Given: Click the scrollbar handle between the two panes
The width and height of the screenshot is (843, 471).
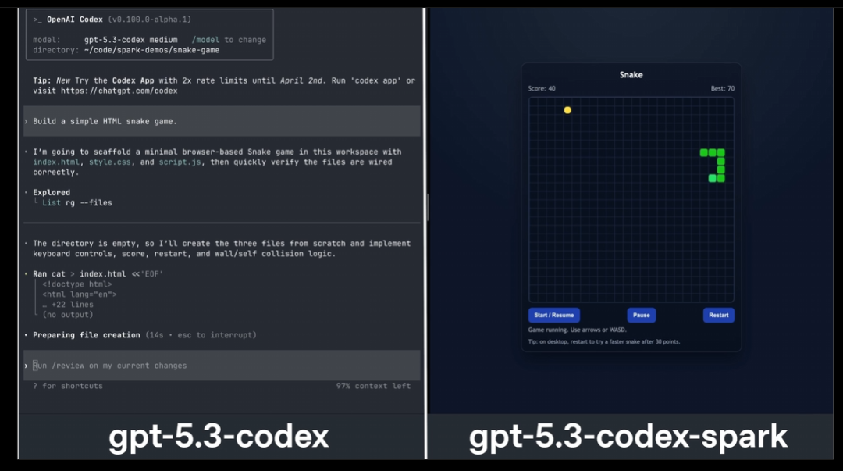Looking at the screenshot, I should (428, 207).
